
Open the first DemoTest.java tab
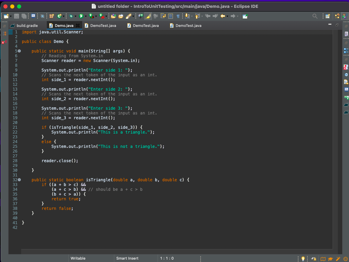click(103, 26)
